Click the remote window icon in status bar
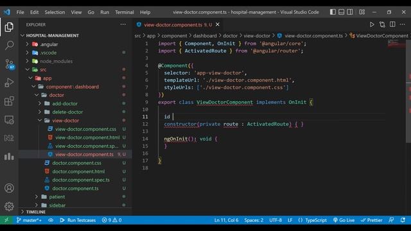Screen dimensions: 411x231 click(6, 220)
